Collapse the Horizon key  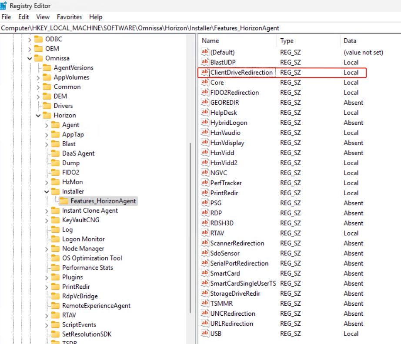pyautogui.click(x=38, y=116)
